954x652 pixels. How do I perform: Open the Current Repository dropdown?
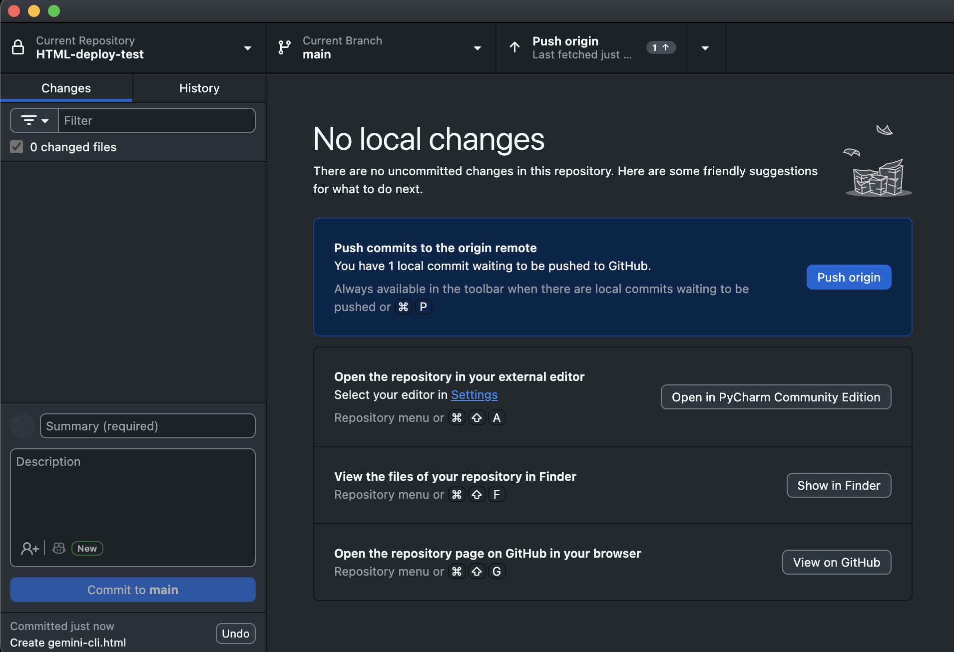[x=248, y=48]
